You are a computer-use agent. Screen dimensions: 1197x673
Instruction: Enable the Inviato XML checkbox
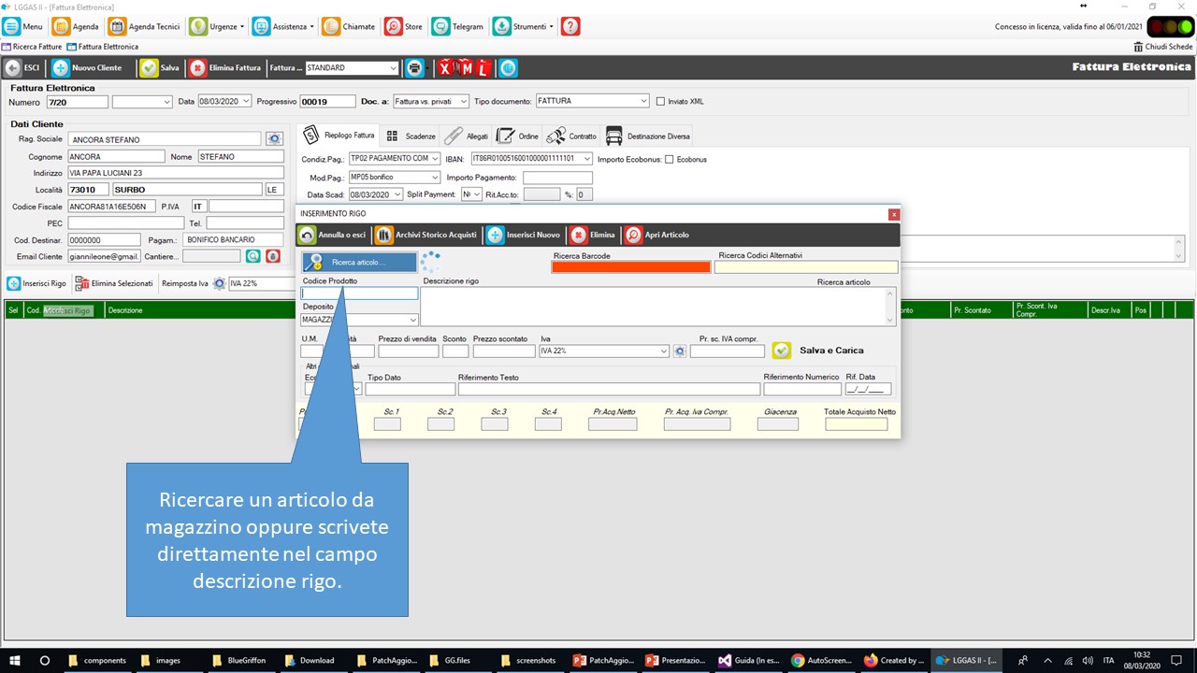coord(660,101)
